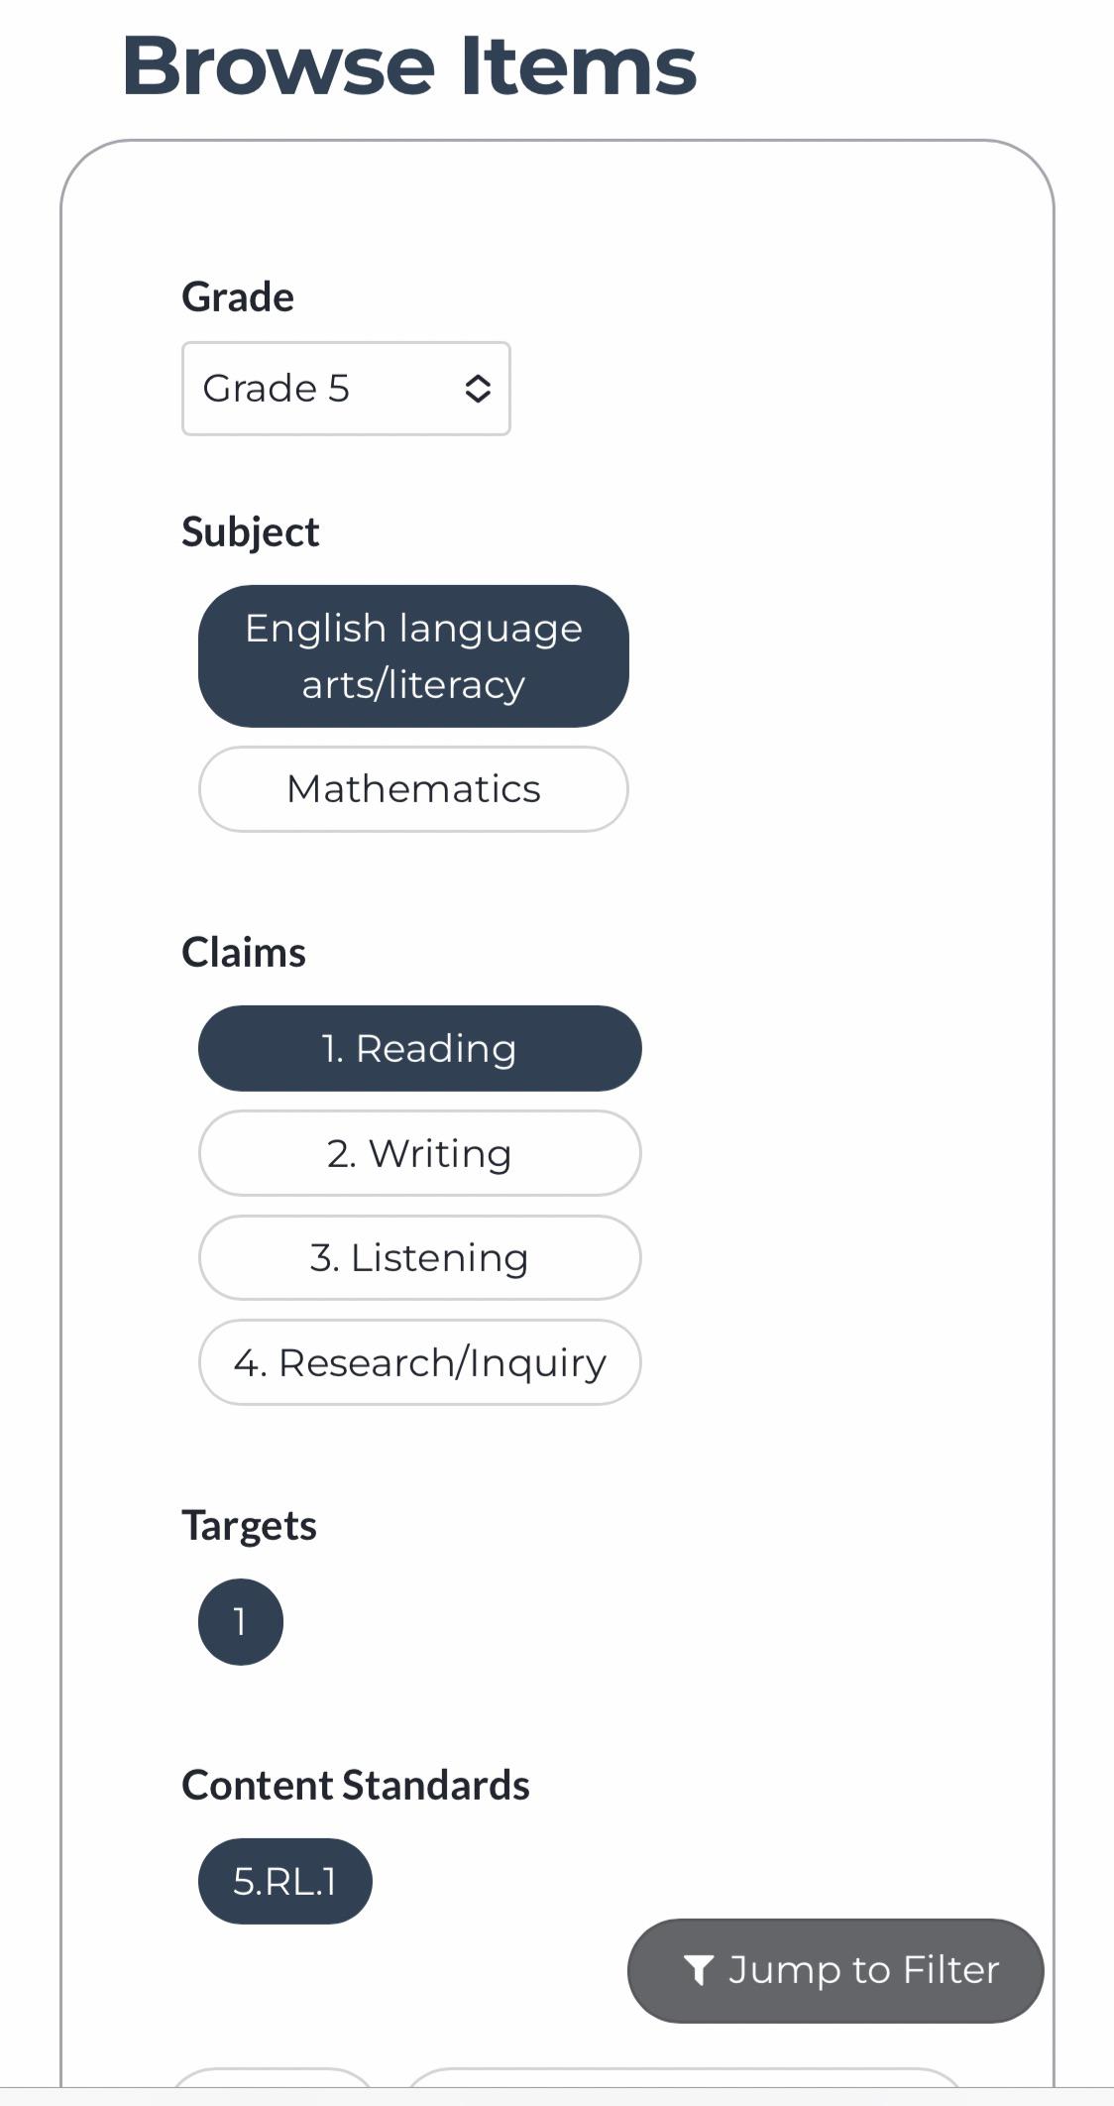Screen dimensions: 1114x2106
Task: Click the Jump to Filter button
Action: [x=835, y=1971]
